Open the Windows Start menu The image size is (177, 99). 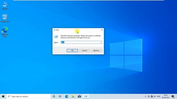[3, 97]
